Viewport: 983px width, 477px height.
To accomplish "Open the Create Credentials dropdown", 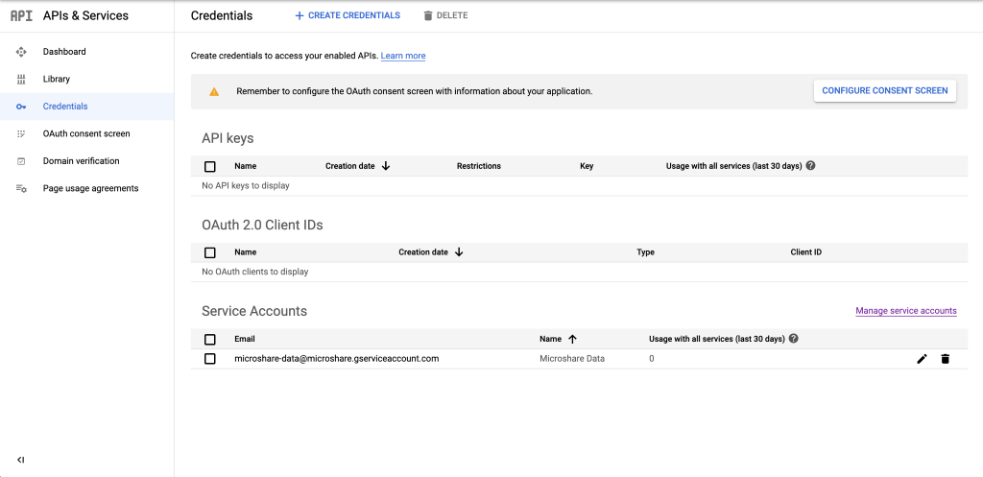I will pyautogui.click(x=348, y=15).
